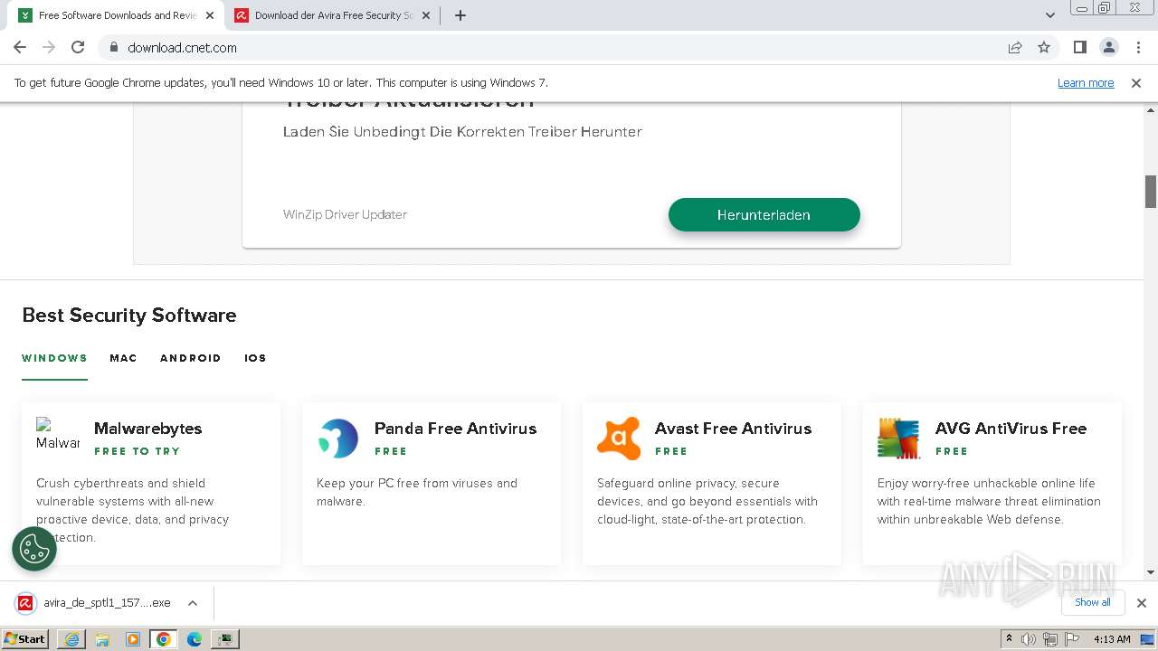Screen dimensions: 1158x651
Task: Open the network tray icon
Action: 1049,639
